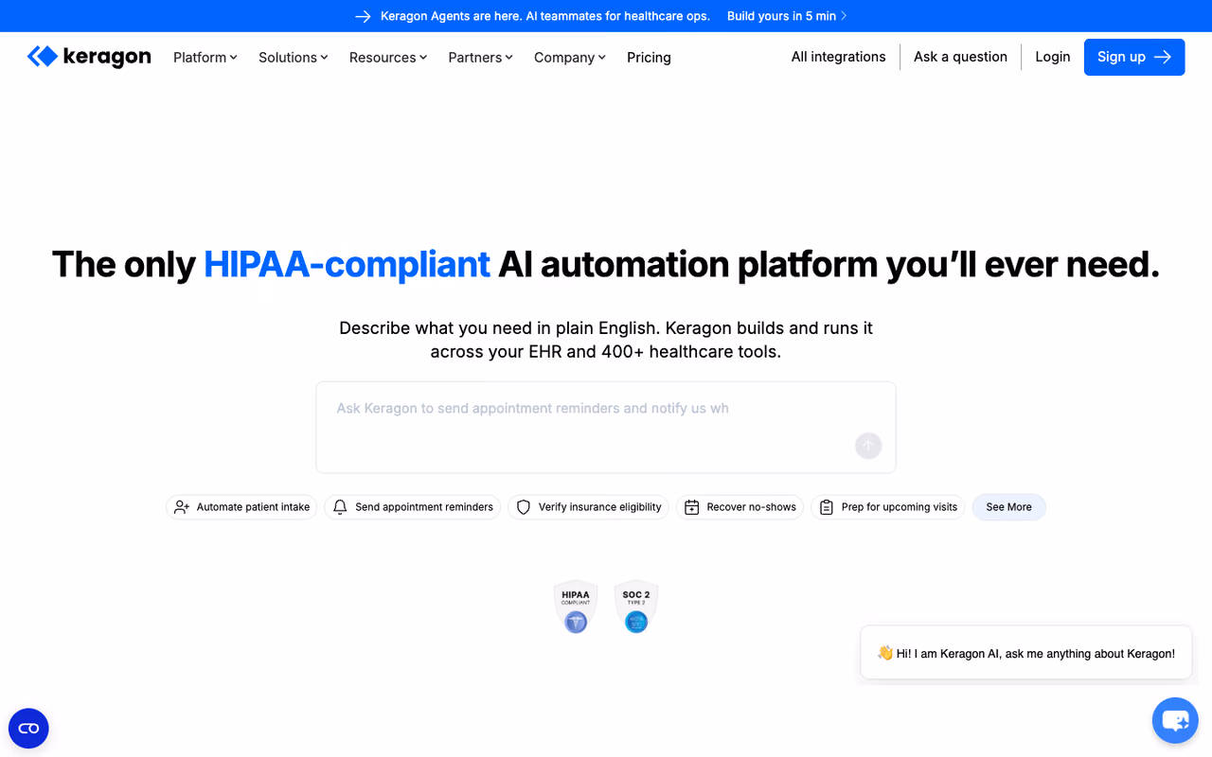Select Send appointment reminders suggestion
The height and width of the screenshot is (757, 1212).
click(413, 507)
